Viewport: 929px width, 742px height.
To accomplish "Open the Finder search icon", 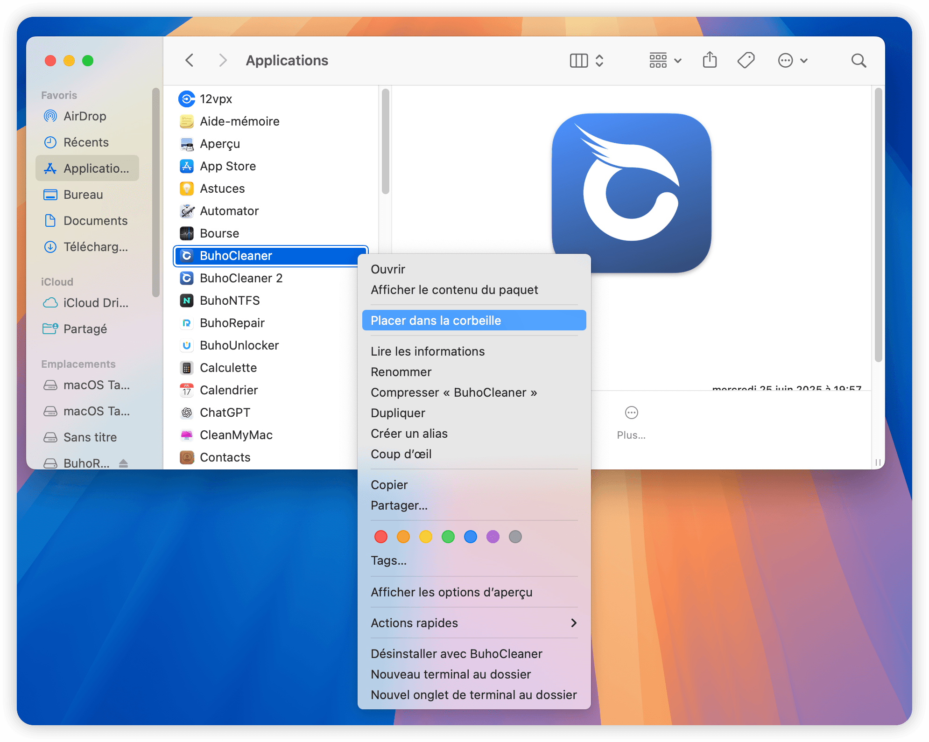I will pos(859,61).
